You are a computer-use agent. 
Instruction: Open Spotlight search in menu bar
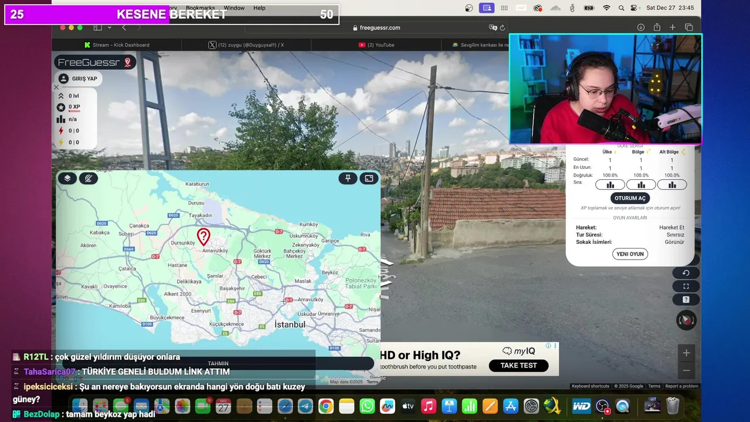coord(621,8)
